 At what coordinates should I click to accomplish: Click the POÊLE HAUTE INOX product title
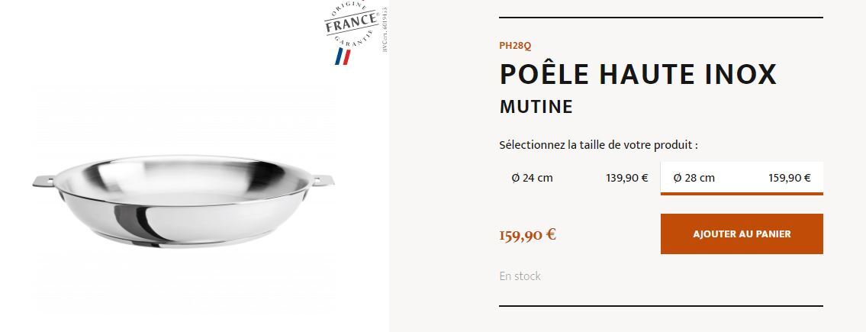[x=638, y=74]
